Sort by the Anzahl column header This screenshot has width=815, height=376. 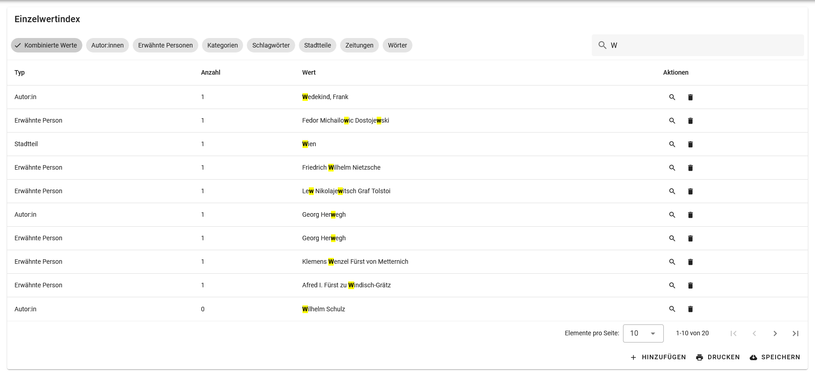coord(211,72)
